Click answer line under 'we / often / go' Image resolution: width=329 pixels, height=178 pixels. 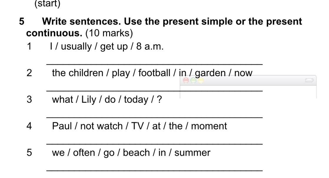154,170
